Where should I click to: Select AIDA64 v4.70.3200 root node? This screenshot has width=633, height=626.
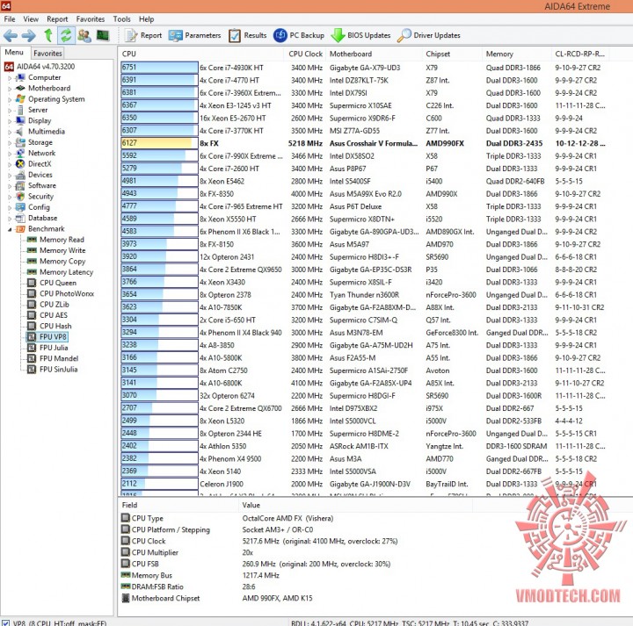click(x=40, y=67)
